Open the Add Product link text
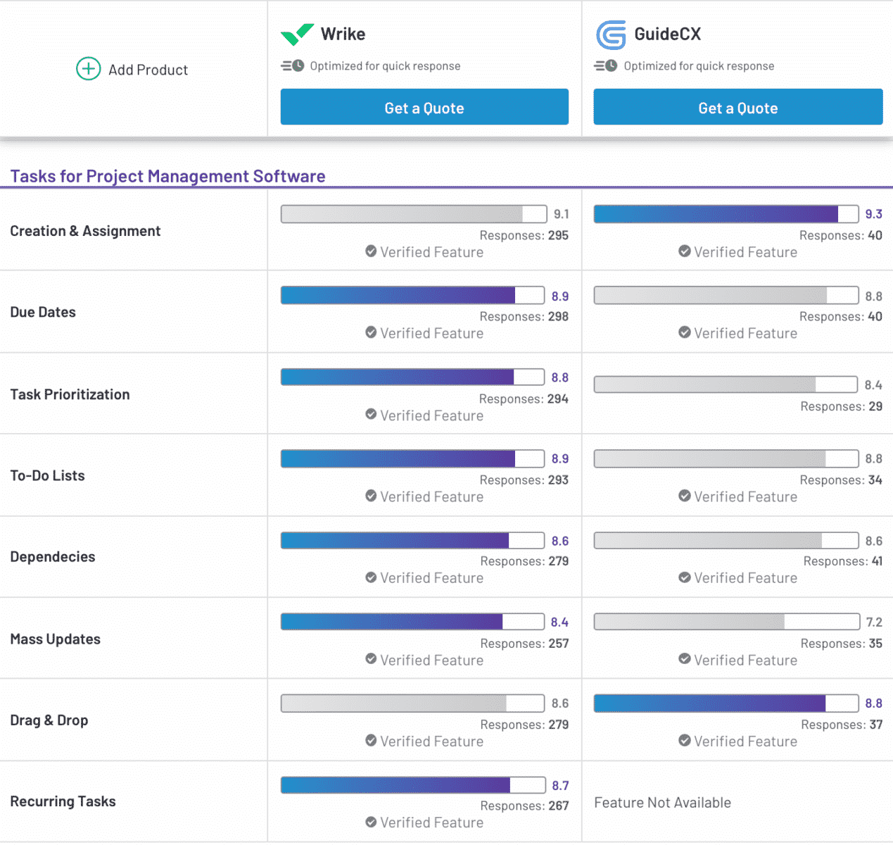Screen dimensions: 893x845 click(148, 70)
